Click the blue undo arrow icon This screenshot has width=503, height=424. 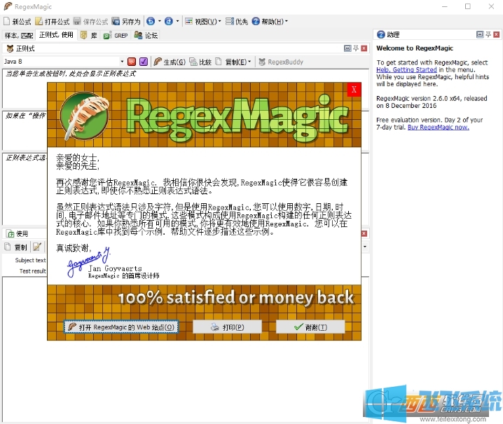click(x=151, y=22)
